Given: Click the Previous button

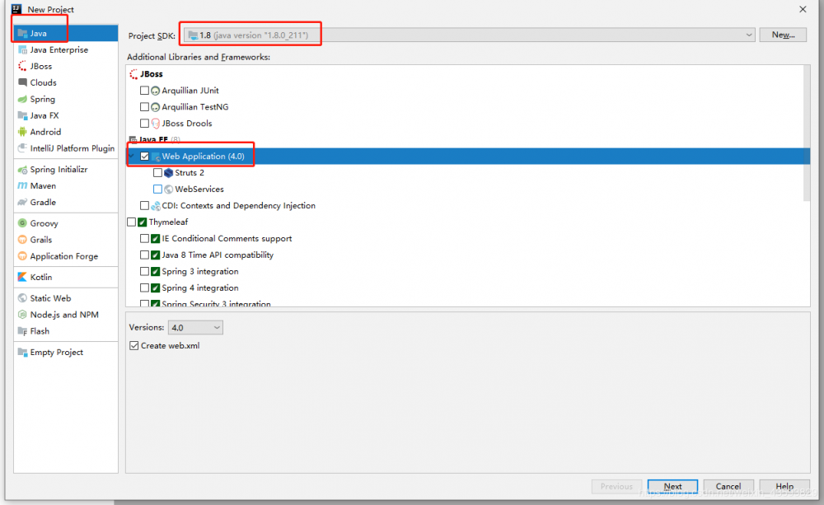Looking at the screenshot, I should click(616, 486).
